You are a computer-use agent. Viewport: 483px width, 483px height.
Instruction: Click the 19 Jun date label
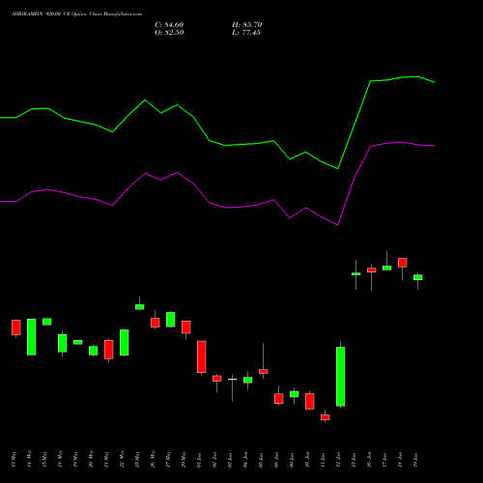[415, 460]
